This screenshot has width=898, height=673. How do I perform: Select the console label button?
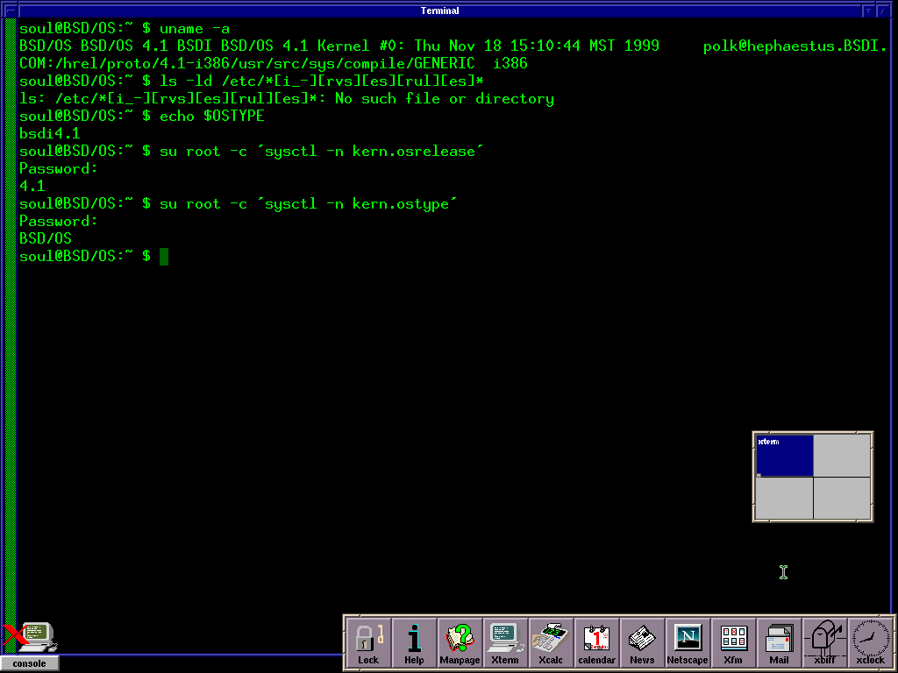pyautogui.click(x=29, y=664)
